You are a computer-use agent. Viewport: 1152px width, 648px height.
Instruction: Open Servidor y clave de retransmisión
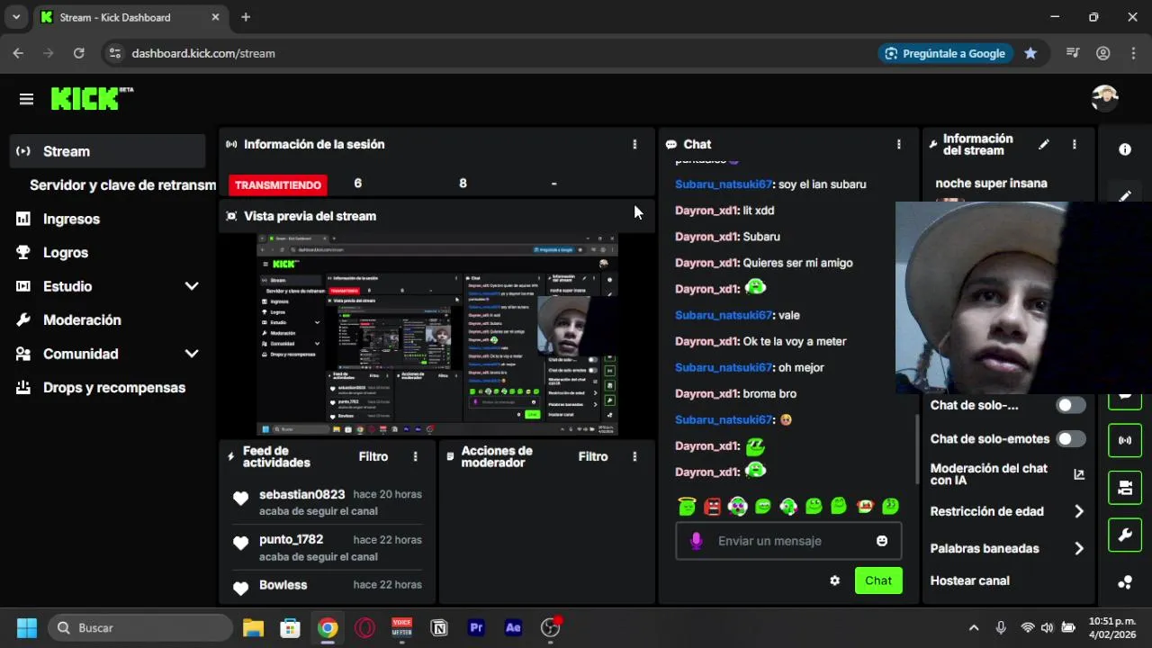[122, 184]
